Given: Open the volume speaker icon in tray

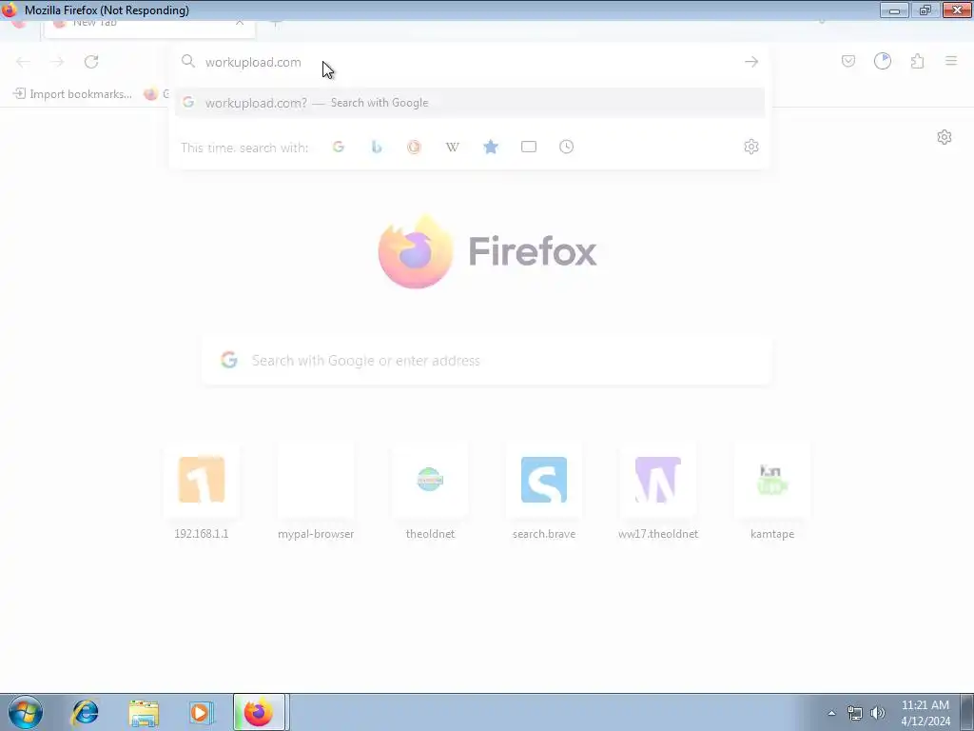Looking at the screenshot, I should pos(878,713).
